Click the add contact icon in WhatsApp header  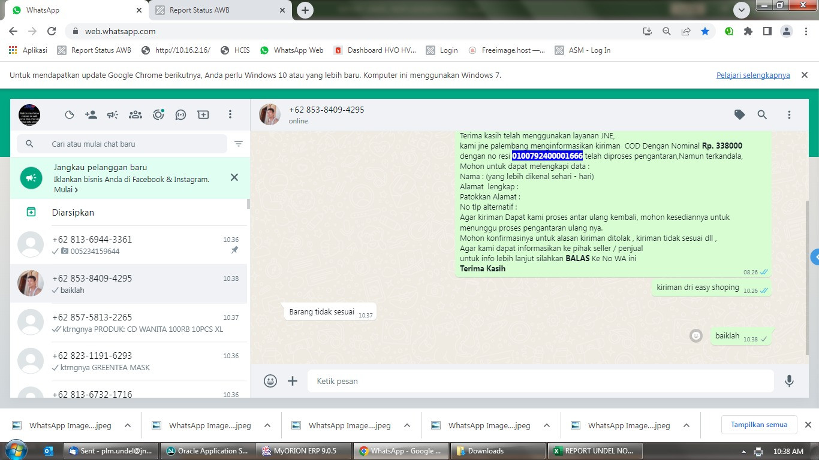coord(91,114)
